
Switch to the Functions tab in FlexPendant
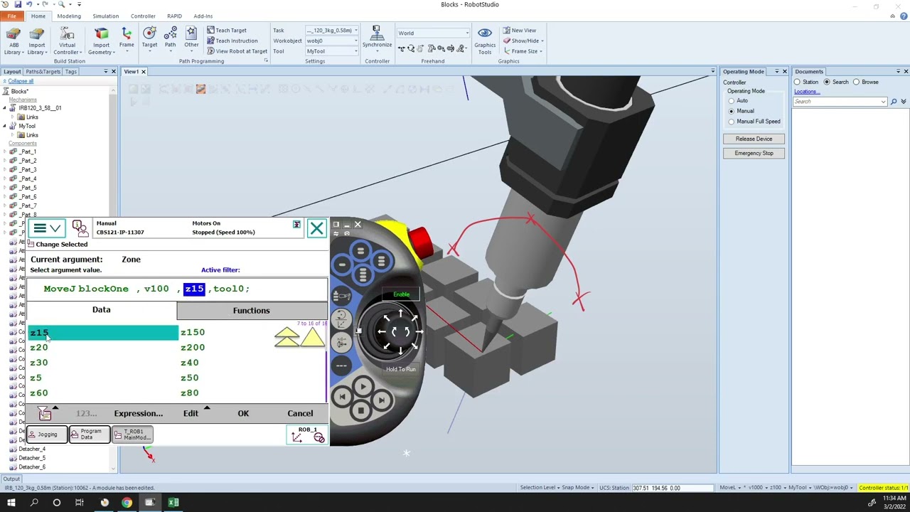click(252, 311)
